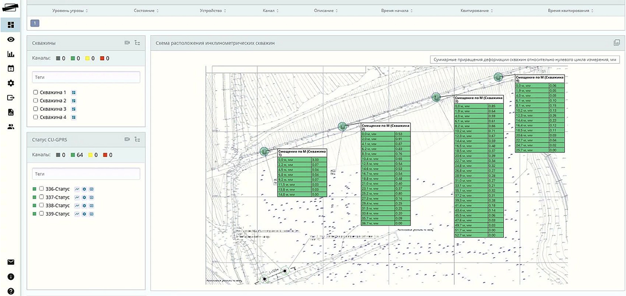Click the tree view icon in Статус CU-GPRS header
626x296 pixels.
[x=137, y=140]
